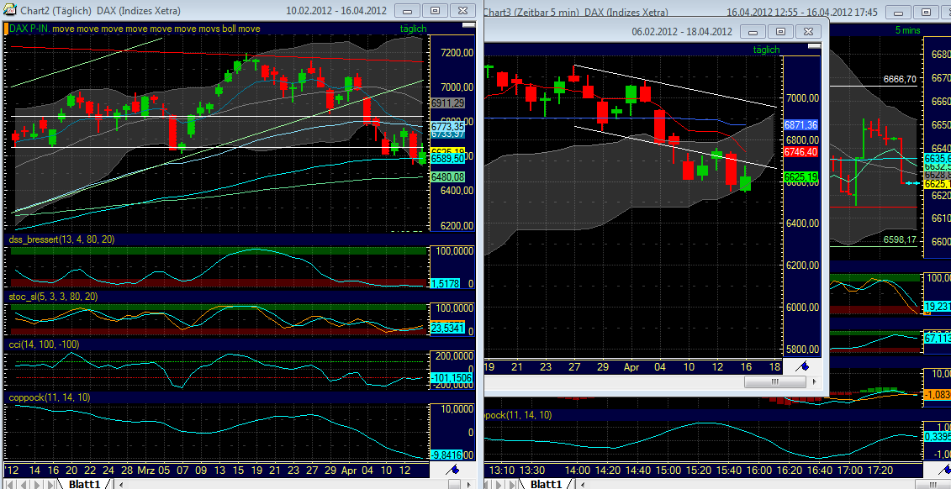Click the horizontal scrollbar thumb in the overlay window

coord(774,381)
